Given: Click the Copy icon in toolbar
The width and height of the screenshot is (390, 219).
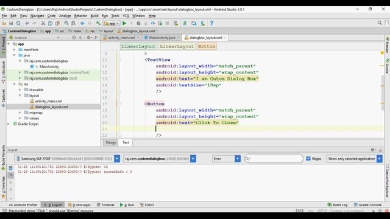Looking at the screenshot, I should tap(50, 23).
